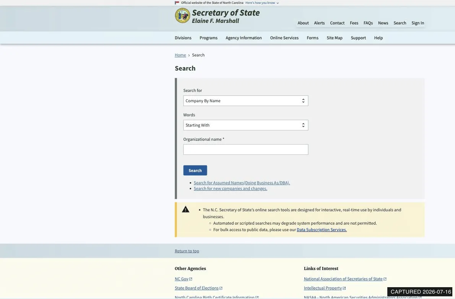Open 'Search for Assumed Names (DBA)' link
455x299 pixels.
(x=242, y=183)
